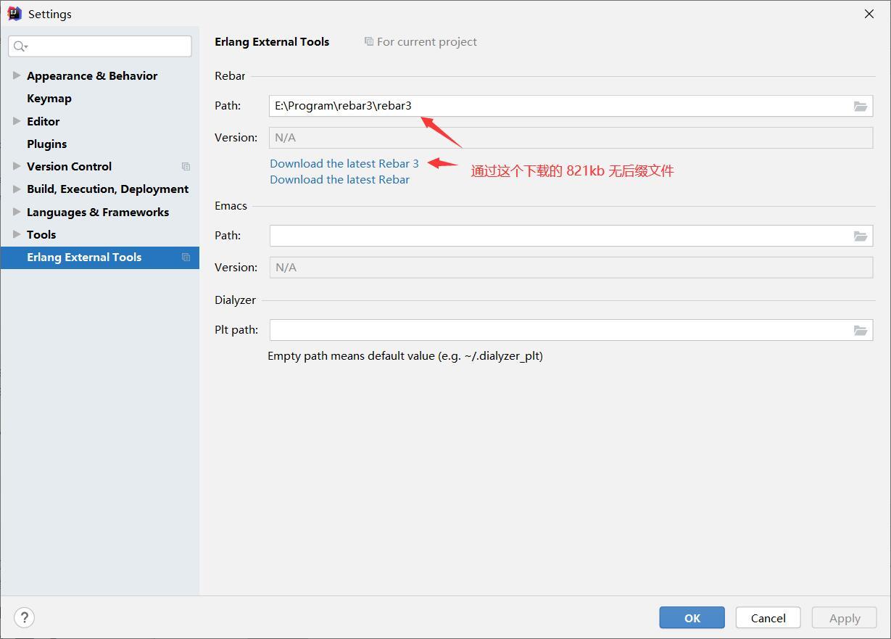Viewport: 891px width, 639px height.
Task: Select Build, Execution, Deployment category
Action: (x=107, y=189)
